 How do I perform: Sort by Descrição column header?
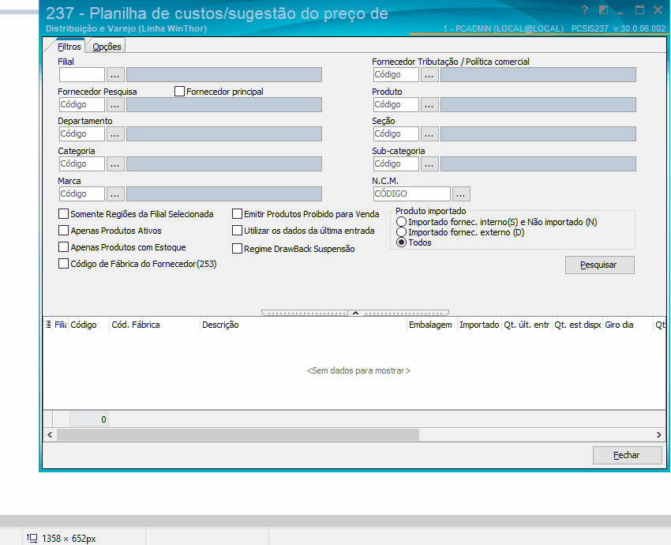[303, 325]
